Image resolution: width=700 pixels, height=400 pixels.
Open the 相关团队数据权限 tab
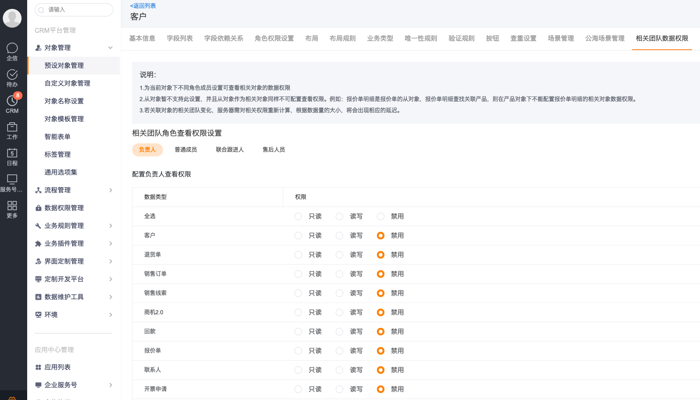pos(662,38)
